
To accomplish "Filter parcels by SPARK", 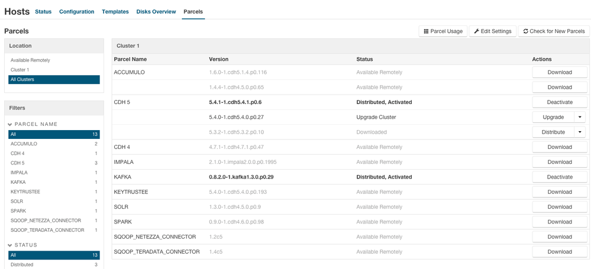I will (54, 211).
